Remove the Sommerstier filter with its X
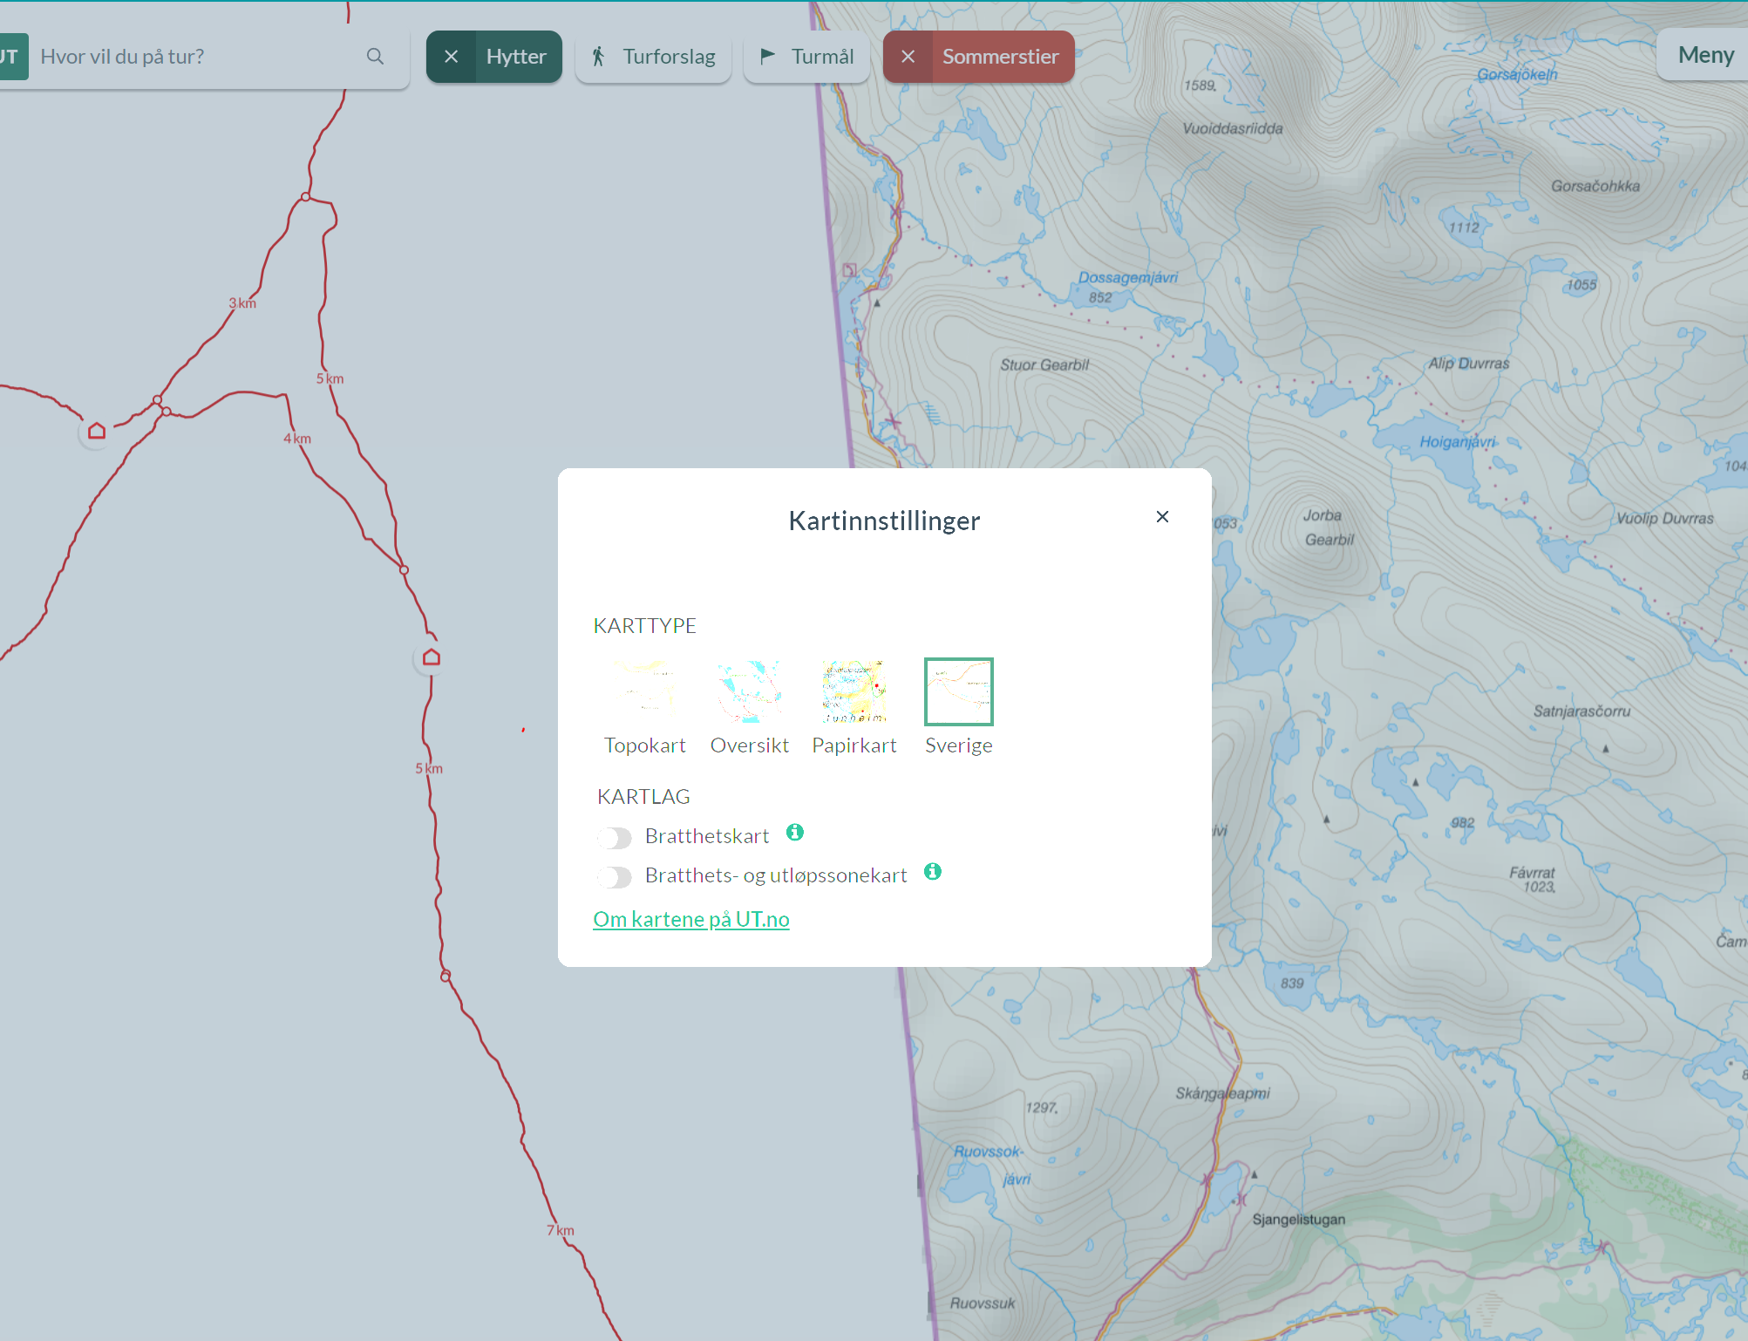Screen dimensions: 1748x1341 coord(908,57)
